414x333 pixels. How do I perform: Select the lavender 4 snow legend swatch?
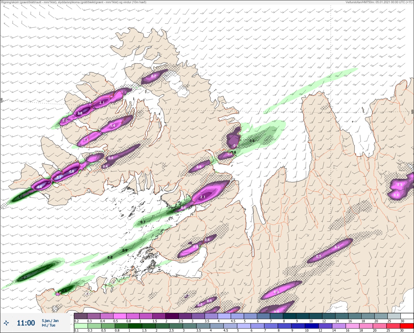(224, 316)
